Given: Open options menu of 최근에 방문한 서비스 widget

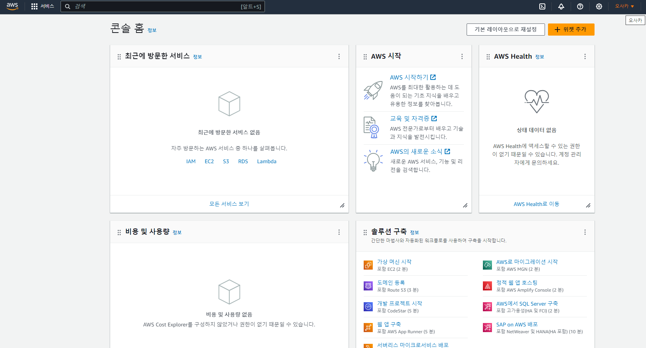Looking at the screenshot, I should [x=339, y=56].
